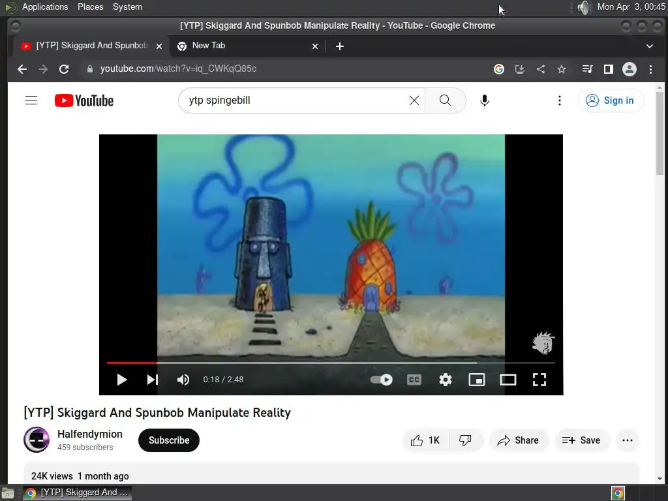Go forward in browser history
Viewport: 668px width, 501px height.
(43, 69)
